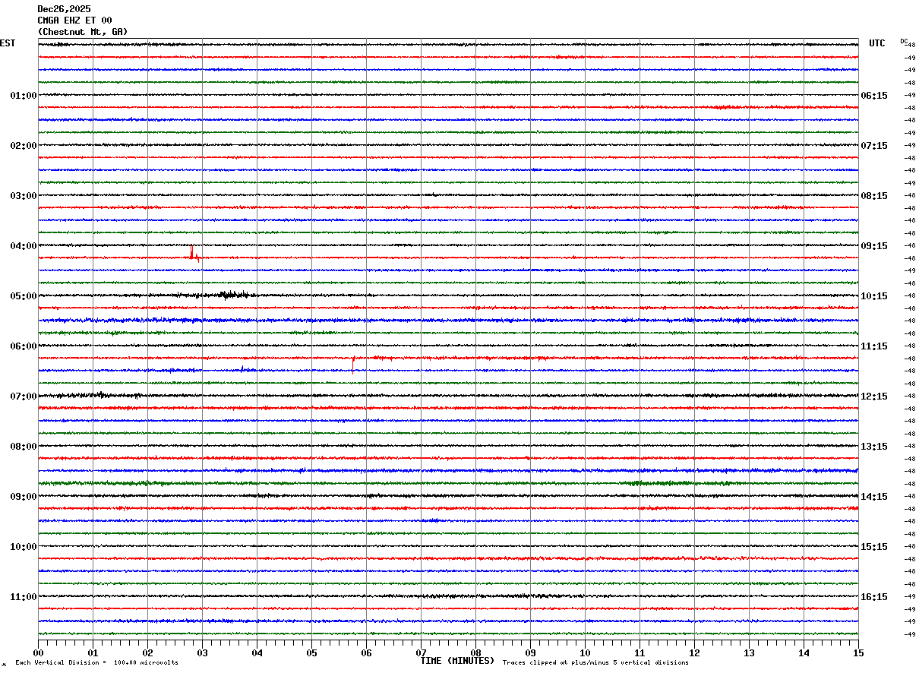Click the black signal burst on the 05:00 trace
919x673 pixels.
click(x=232, y=295)
